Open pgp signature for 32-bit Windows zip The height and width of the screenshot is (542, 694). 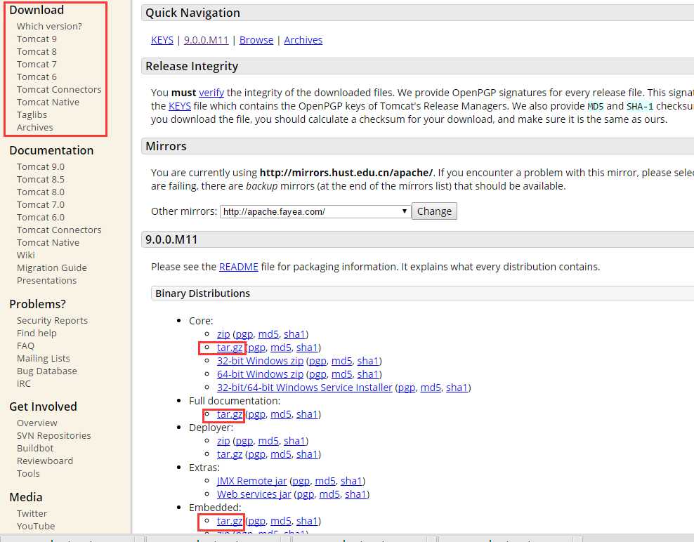(x=317, y=361)
